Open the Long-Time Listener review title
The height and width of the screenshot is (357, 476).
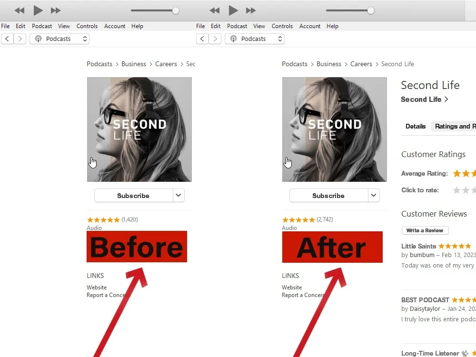(x=430, y=353)
